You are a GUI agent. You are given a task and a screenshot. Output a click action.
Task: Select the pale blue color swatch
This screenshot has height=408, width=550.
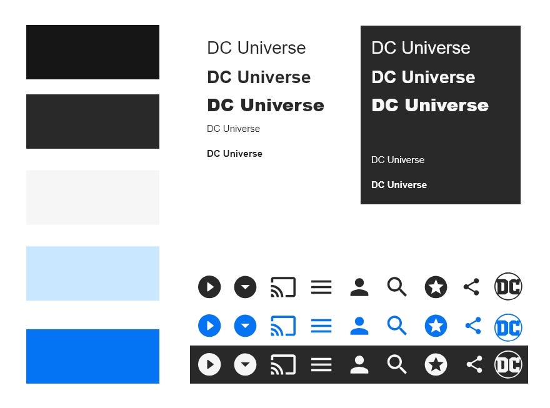pos(92,274)
